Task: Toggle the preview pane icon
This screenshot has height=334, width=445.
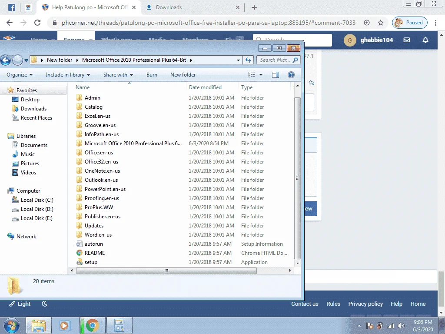Action: point(275,75)
